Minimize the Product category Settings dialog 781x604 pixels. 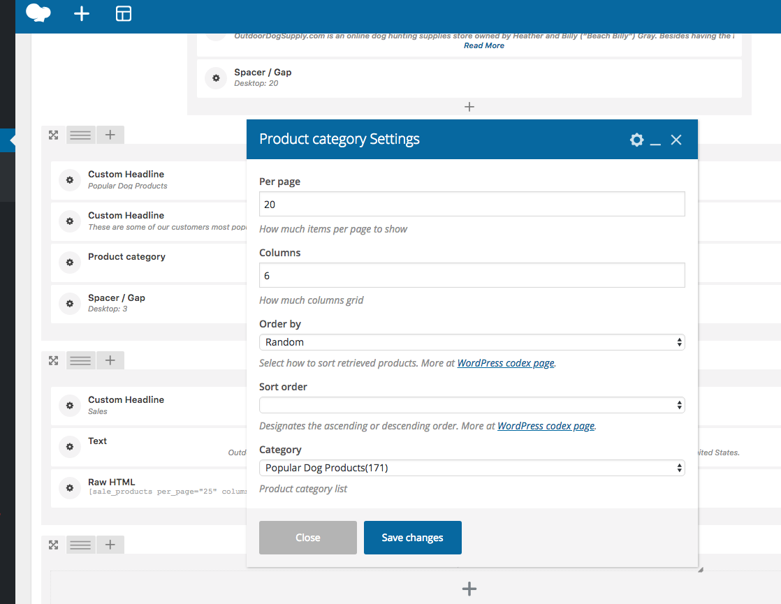pos(655,140)
